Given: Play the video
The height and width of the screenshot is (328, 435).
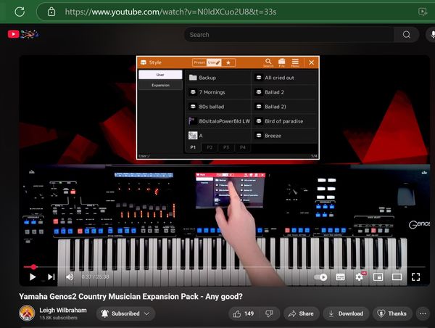Looking at the screenshot, I should click(x=33, y=277).
